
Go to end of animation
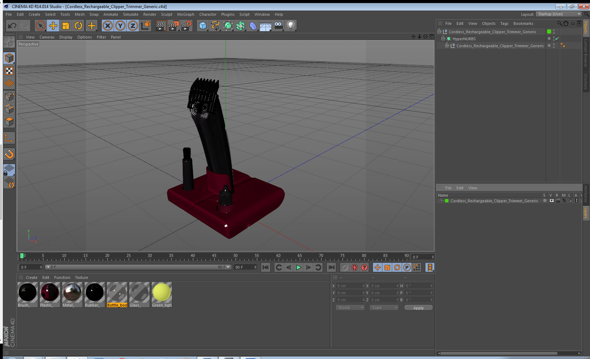331,267
